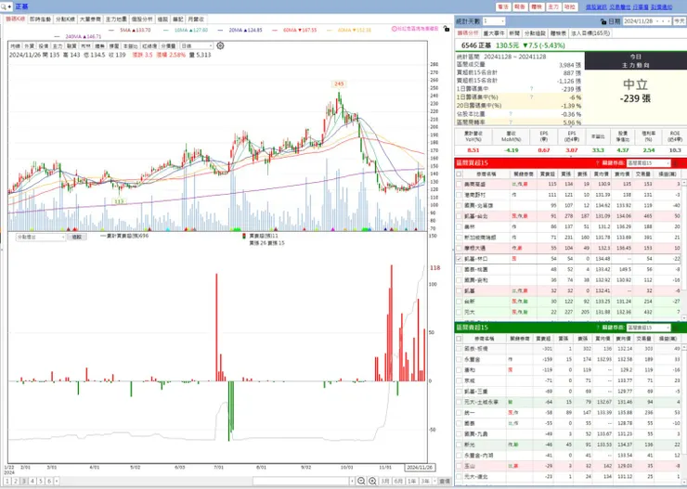
Task: Switch to the 即時走勢 tab
Action: pos(40,19)
